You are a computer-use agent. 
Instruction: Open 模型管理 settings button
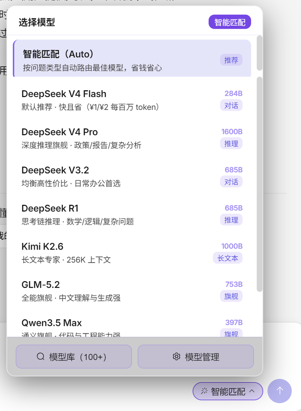pos(196,356)
